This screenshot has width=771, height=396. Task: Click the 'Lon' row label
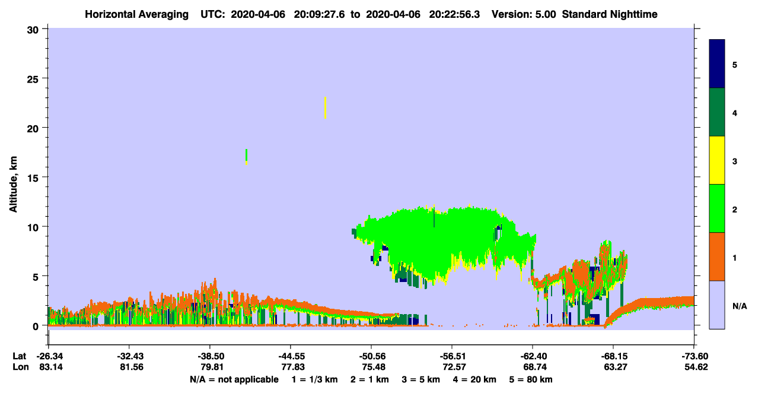click(20, 368)
